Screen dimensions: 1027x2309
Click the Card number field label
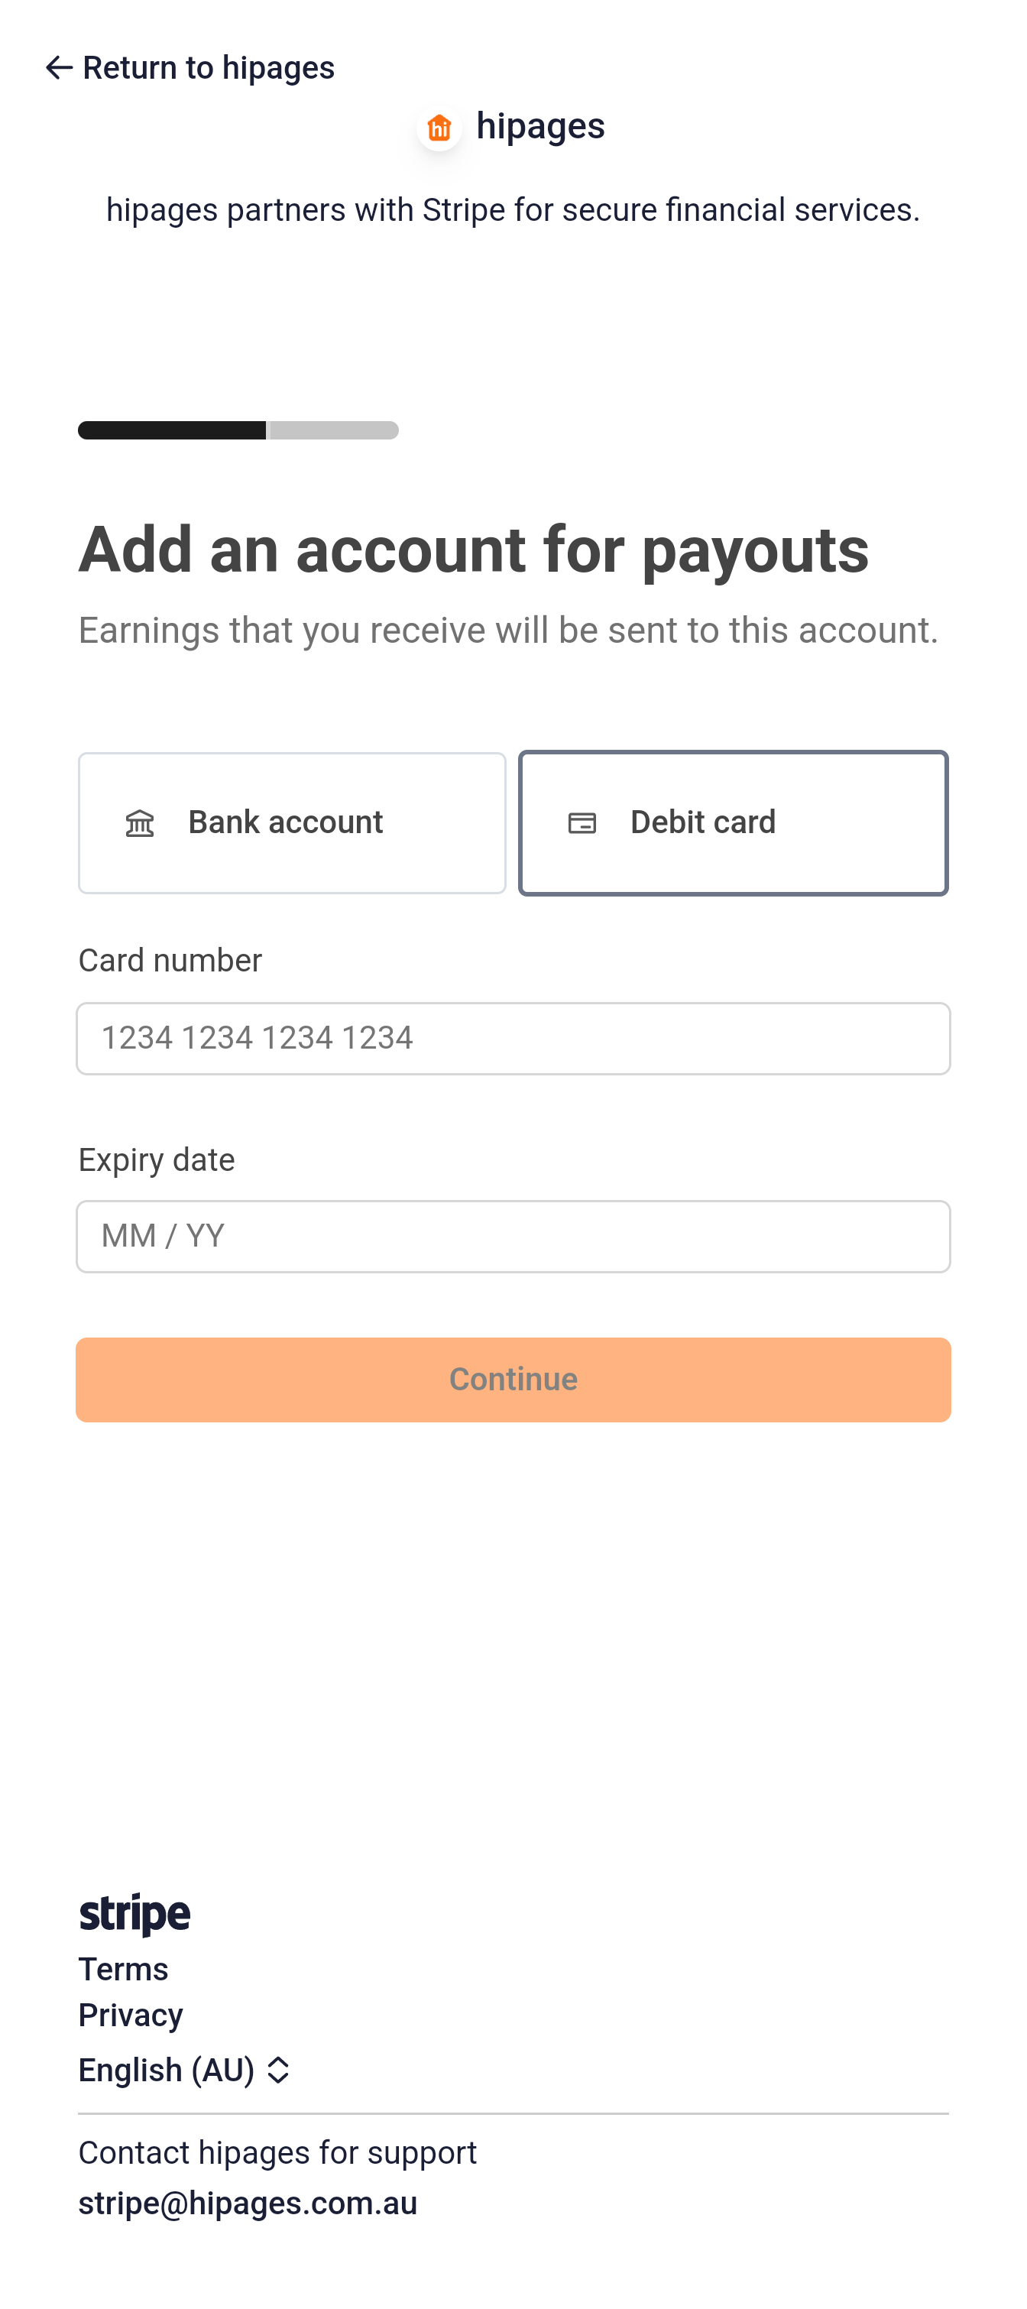tap(170, 961)
